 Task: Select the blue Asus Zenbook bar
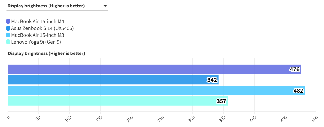pos(105,80)
